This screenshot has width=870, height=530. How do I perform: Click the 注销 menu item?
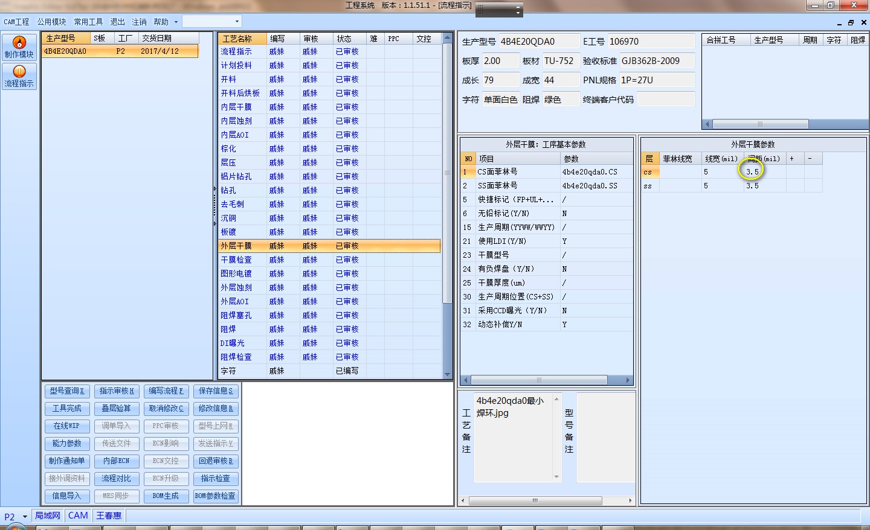pyautogui.click(x=140, y=22)
